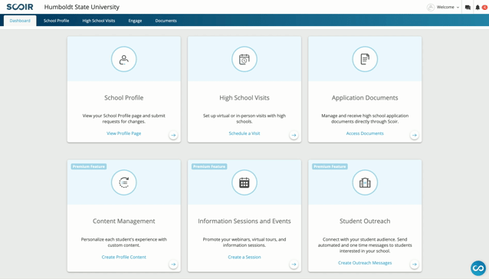Click the Information Sessions and Events heading
This screenshot has height=279, width=489.
[244, 222]
